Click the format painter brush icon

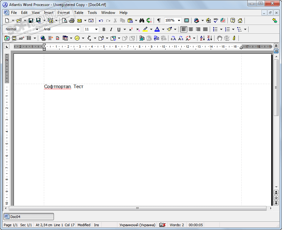[169, 29]
